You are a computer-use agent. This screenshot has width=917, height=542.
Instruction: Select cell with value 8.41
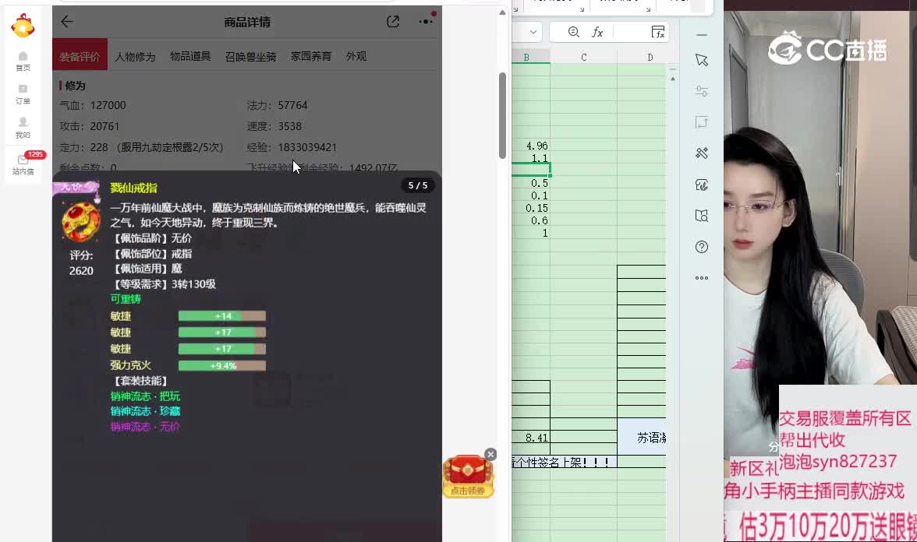[x=531, y=438]
